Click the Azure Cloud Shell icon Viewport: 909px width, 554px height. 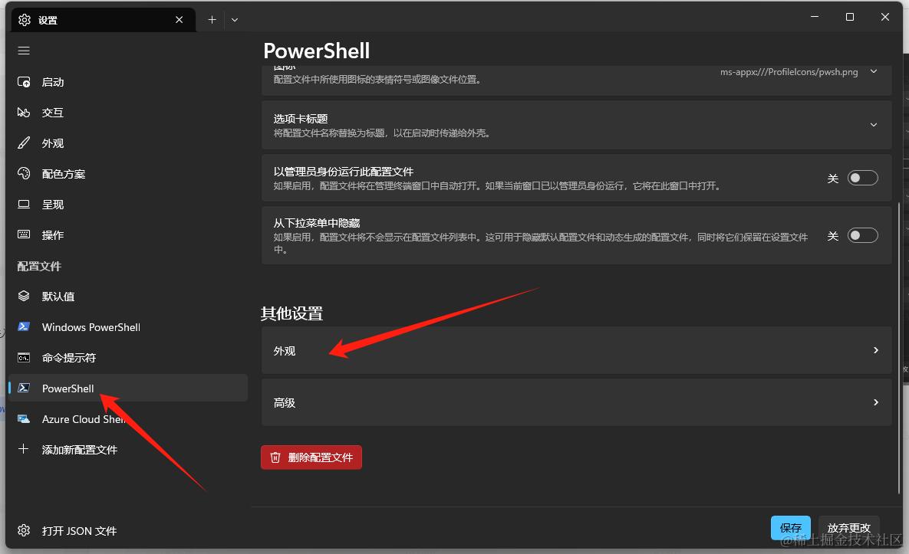[24, 418]
